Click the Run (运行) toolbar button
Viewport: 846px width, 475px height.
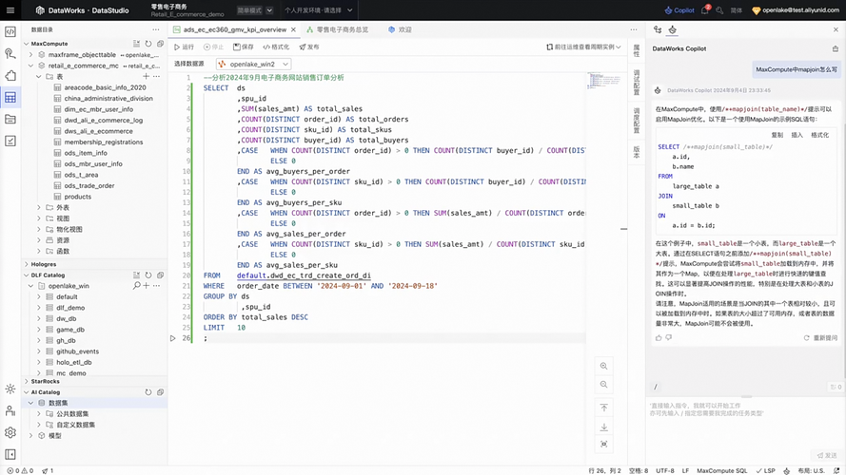183,47
